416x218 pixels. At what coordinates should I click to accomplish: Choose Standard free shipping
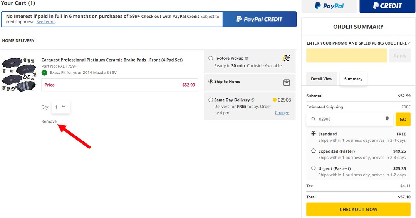313,133
